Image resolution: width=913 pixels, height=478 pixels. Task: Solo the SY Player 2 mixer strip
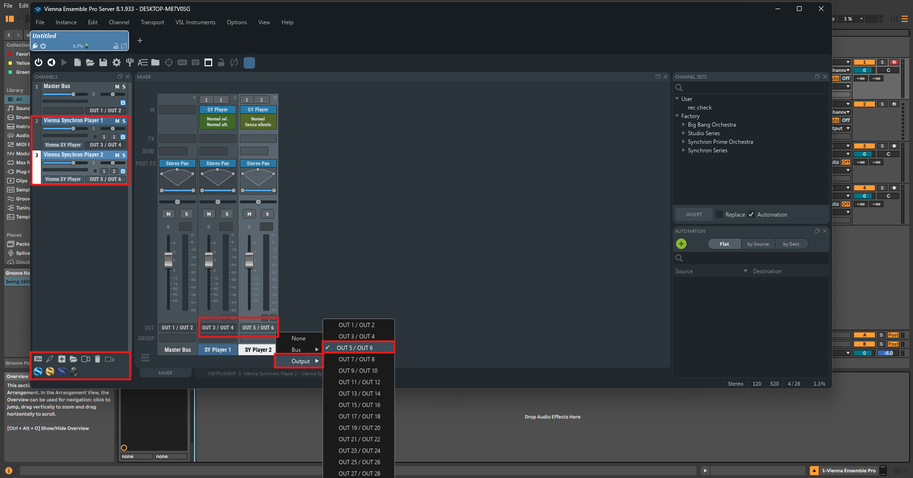click(267, 214)
